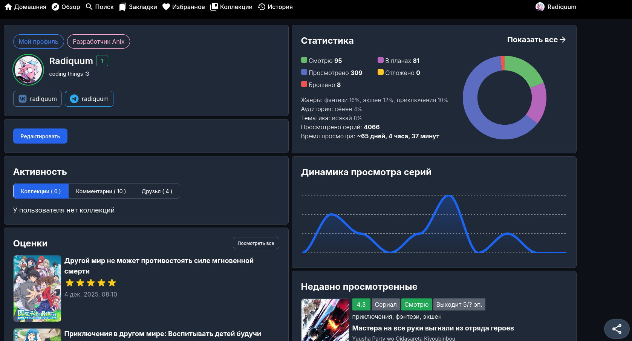This screenshot has width=632, height=341.
Task: Expand statistics with Показать все arrow
Action: 536,40
